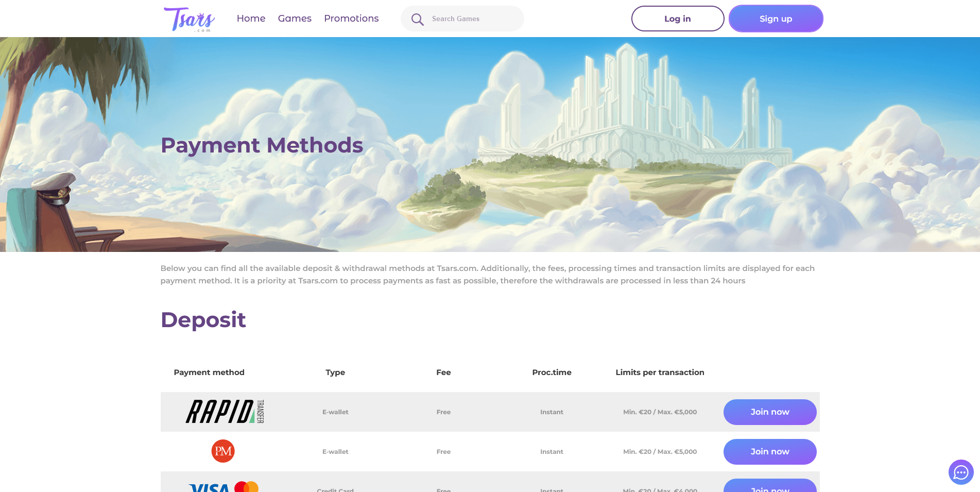Viewport: 980px width, 492px height.
Task: Click the PM Perfect Money logo
Action: [223, 451]
